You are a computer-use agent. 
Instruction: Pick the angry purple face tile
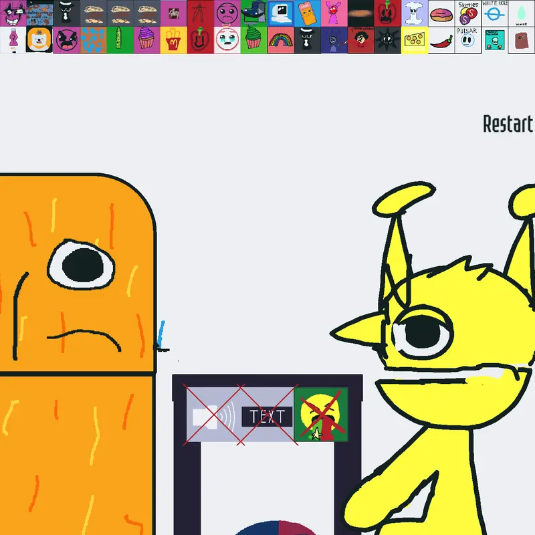67,40
